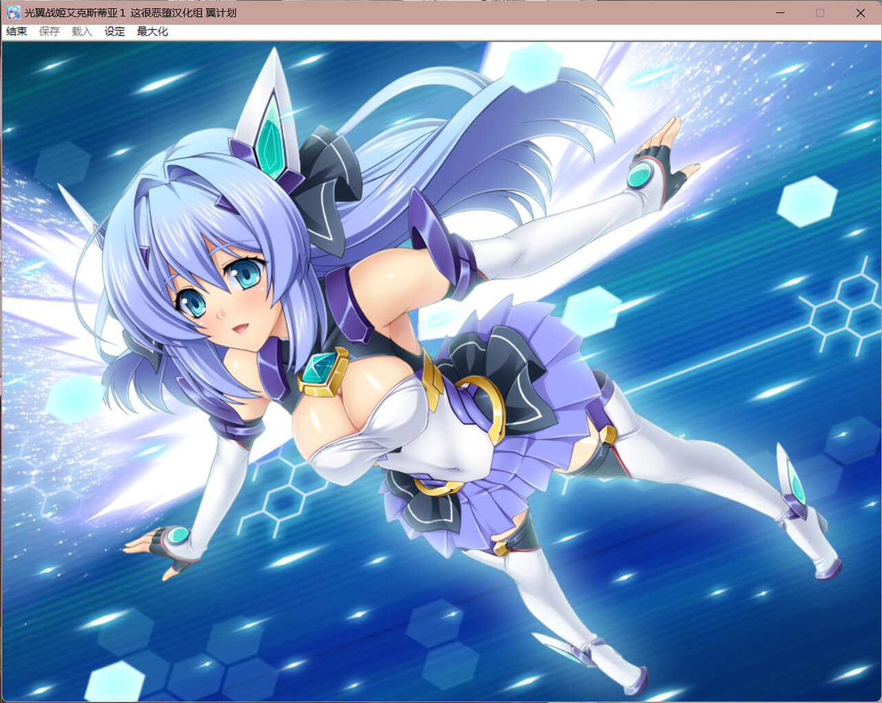Viewport: 882px width, 703px height.
Task: Open the 结束 menu
Action: (16, 32)
